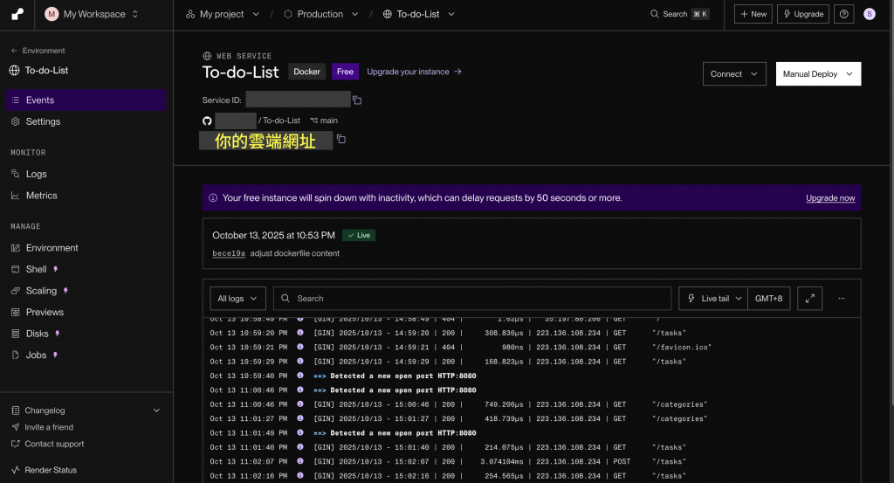The image size is (894, 483).
Task: Click the Docker badge
Action: click(x=306, y=72)
